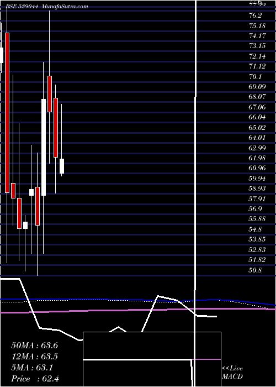
Task: Click the MunafaSutra.com label at top
Action: 65,7
